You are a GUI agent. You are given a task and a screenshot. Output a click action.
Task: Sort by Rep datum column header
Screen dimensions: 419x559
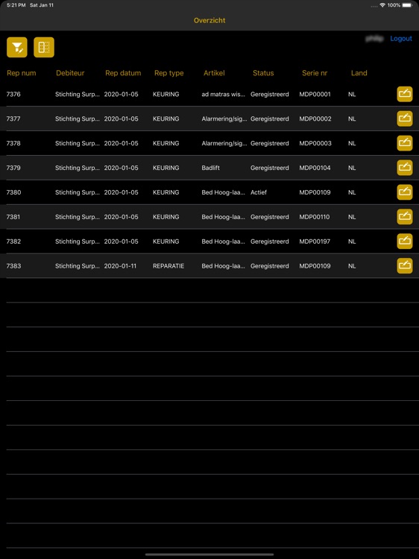point(123,73)
